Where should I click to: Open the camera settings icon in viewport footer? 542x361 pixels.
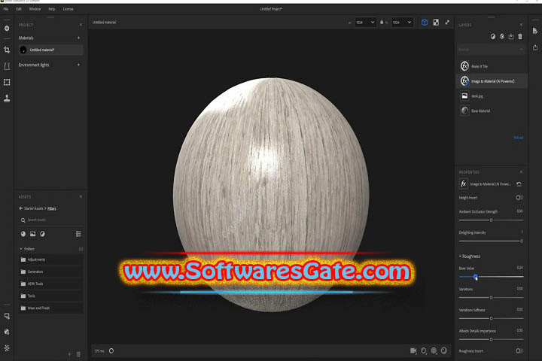[413, 350]
